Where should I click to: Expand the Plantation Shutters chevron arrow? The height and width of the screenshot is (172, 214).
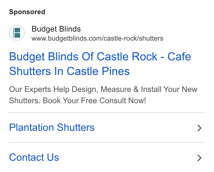pyautogui.click(x=199, y=128)
